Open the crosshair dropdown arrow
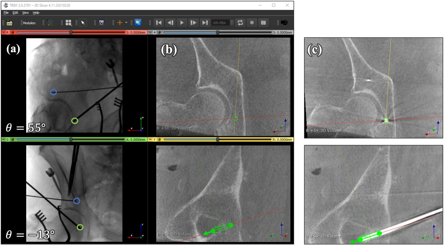Viewport: 444px width, 245px height. click(126, 23)
